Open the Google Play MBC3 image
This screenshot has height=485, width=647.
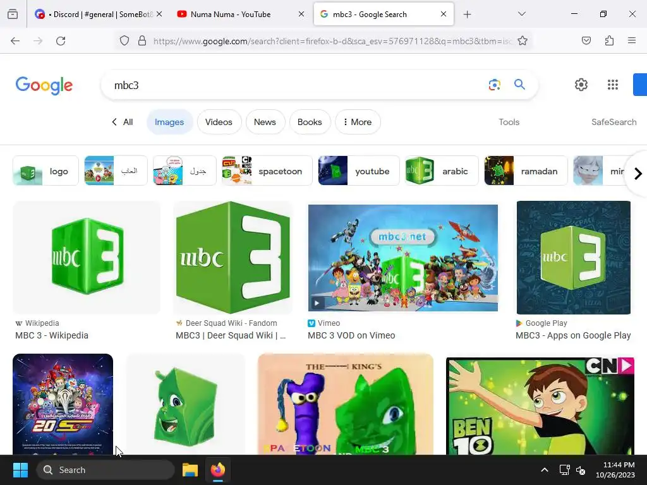point(574,258)
